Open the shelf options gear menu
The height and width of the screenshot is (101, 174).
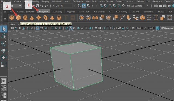(5, 19)
